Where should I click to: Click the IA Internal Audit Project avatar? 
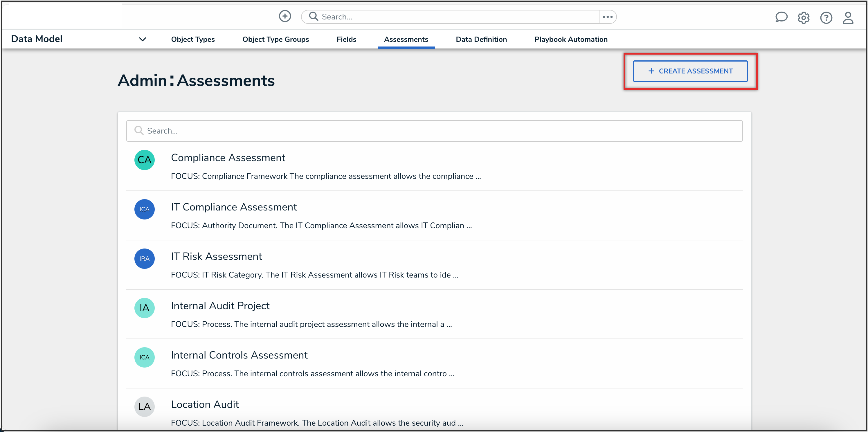tap(144, 308)
